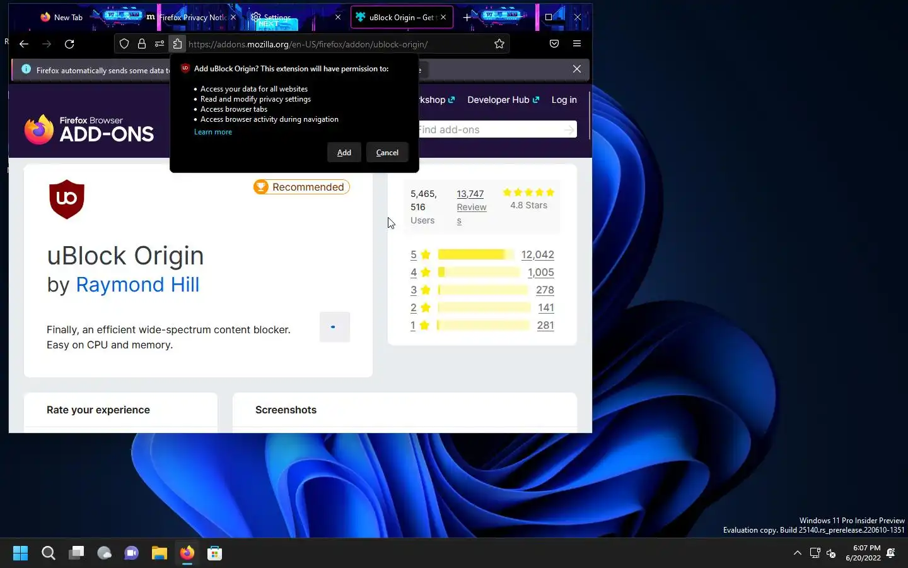908x568 pixels.
Task: Click the Log in link
Action: (x=564, y=100)
